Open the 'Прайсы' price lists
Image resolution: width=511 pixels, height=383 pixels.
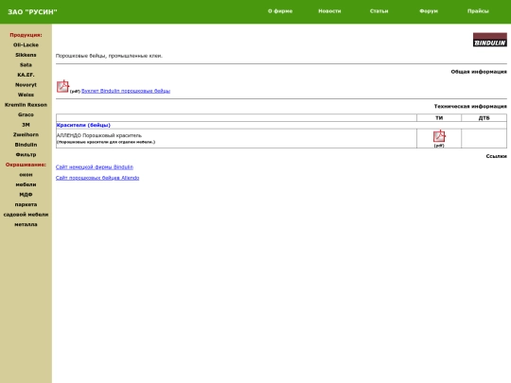click(478, 11)
